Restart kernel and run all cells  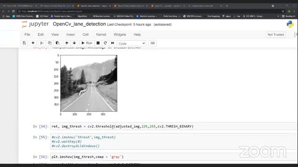coord(113,43)
